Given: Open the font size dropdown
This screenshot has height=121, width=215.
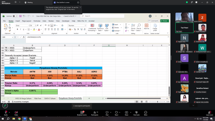Looking at the screenshot, I should click(35, 26).
